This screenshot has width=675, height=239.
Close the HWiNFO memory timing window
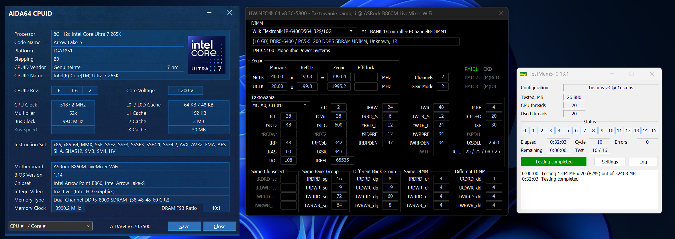[501, 13]
